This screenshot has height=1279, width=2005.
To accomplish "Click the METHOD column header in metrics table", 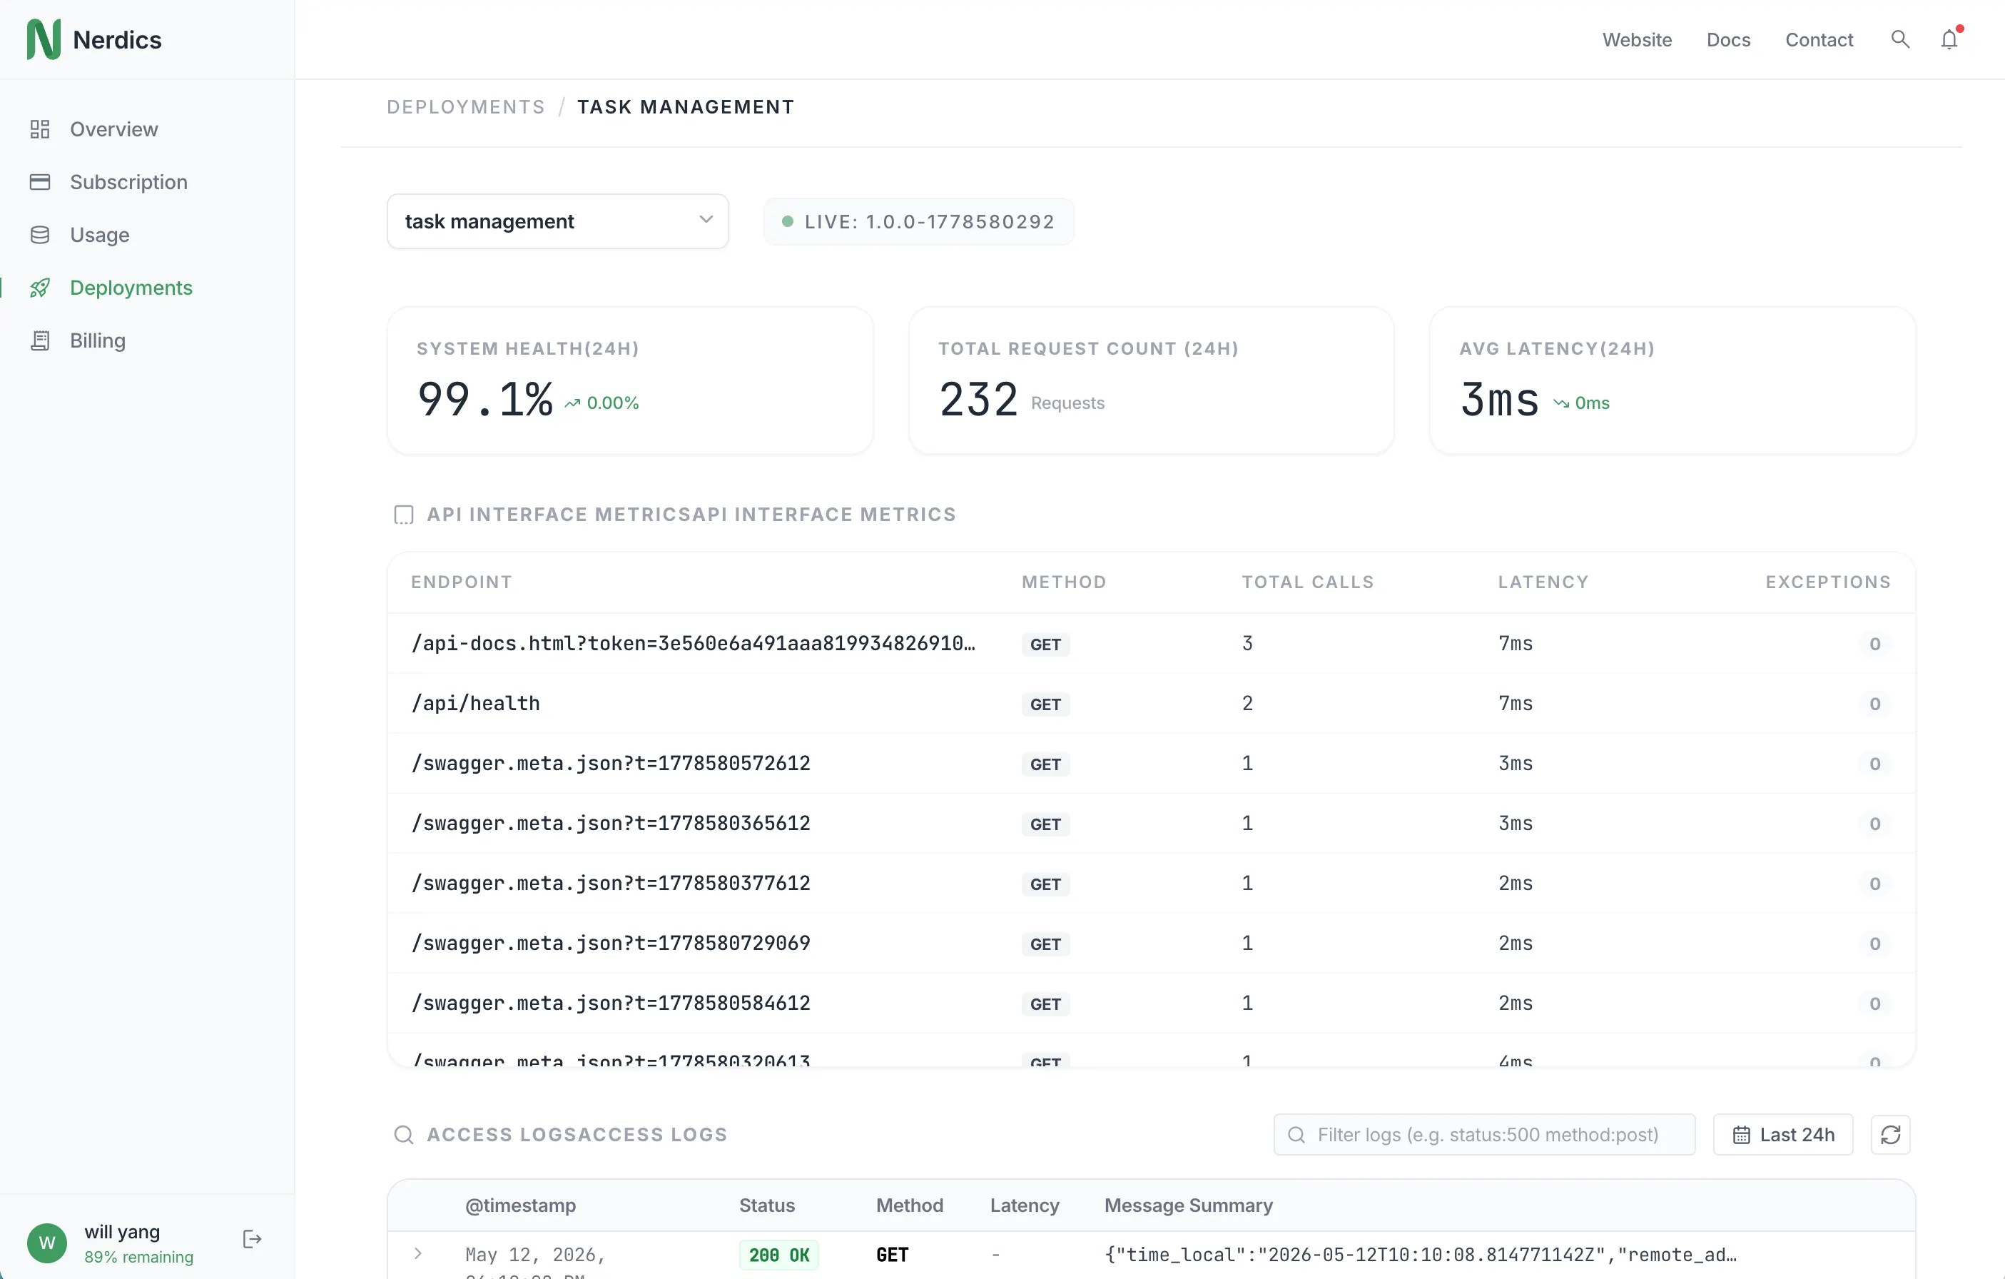I will click(1064, 582).
